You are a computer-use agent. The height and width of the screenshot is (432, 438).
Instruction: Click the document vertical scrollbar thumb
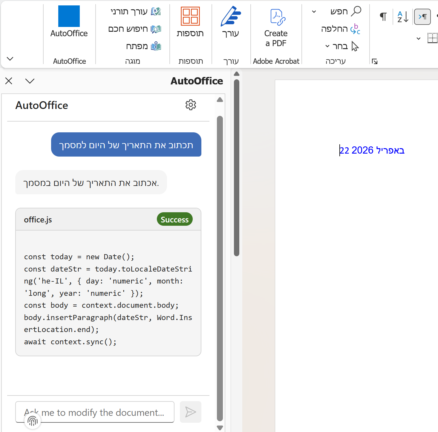237,168
